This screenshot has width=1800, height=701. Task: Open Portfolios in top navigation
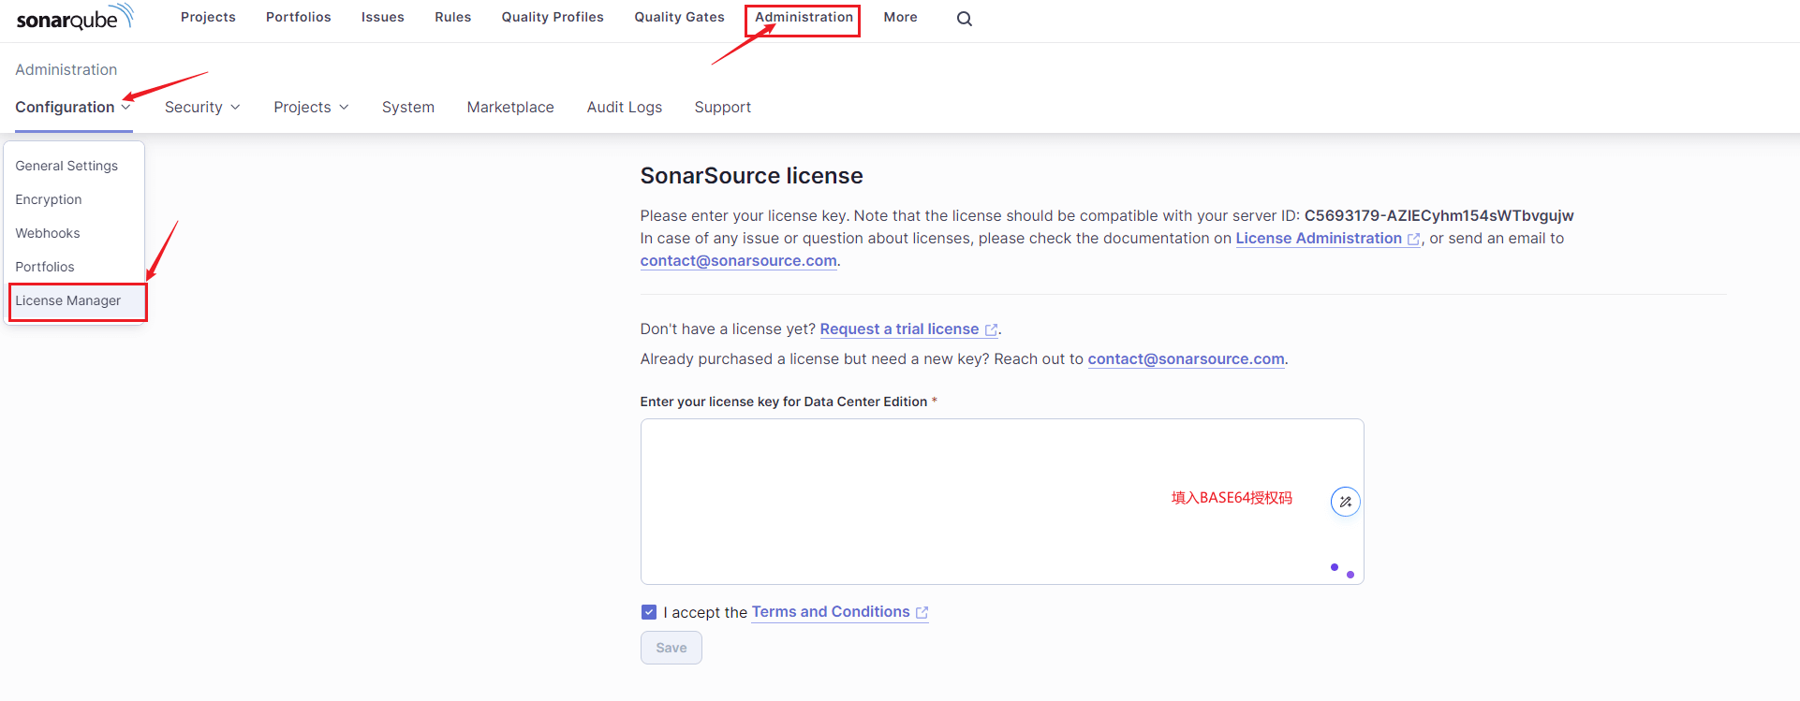(299, 17)
